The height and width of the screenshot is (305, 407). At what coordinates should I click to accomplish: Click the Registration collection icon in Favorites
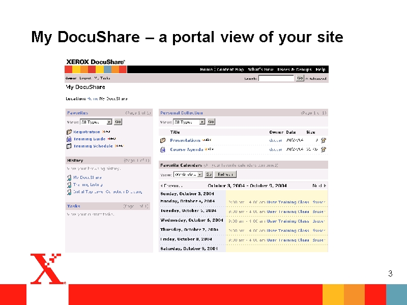(69, 132)
